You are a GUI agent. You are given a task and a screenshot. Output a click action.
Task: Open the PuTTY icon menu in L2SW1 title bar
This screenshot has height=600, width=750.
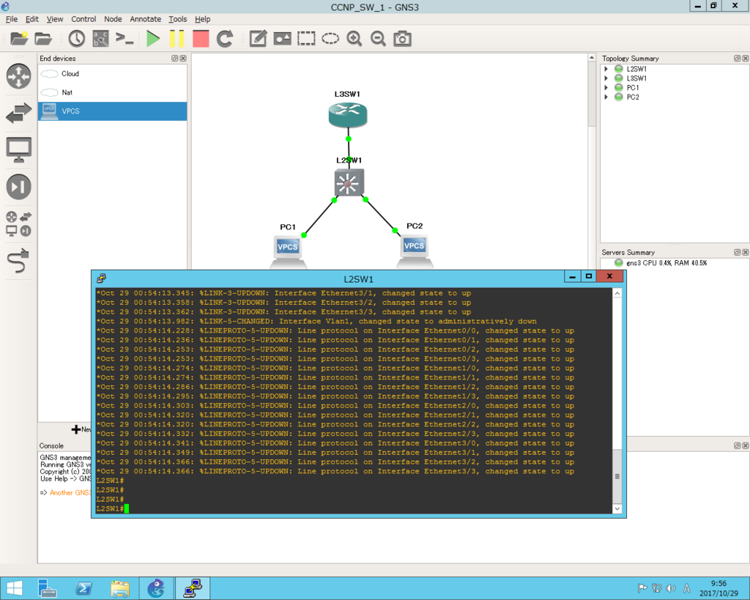point(101,278)
